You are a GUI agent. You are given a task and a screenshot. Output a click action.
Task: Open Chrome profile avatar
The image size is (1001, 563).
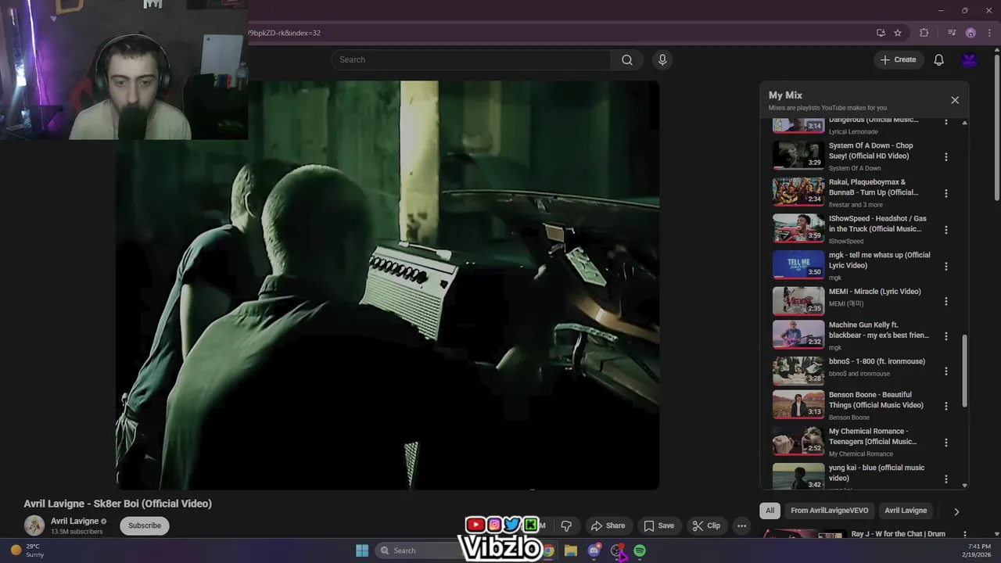coord(971,33)
